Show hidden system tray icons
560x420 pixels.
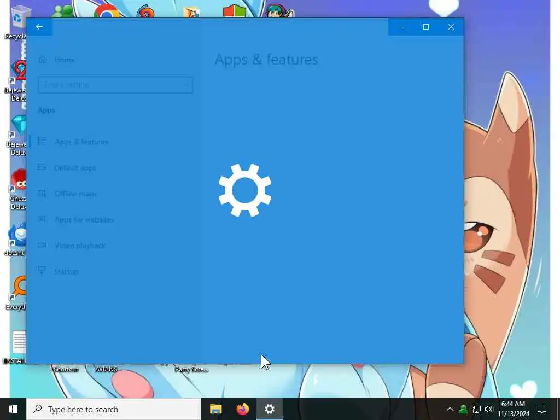[450, 409]
